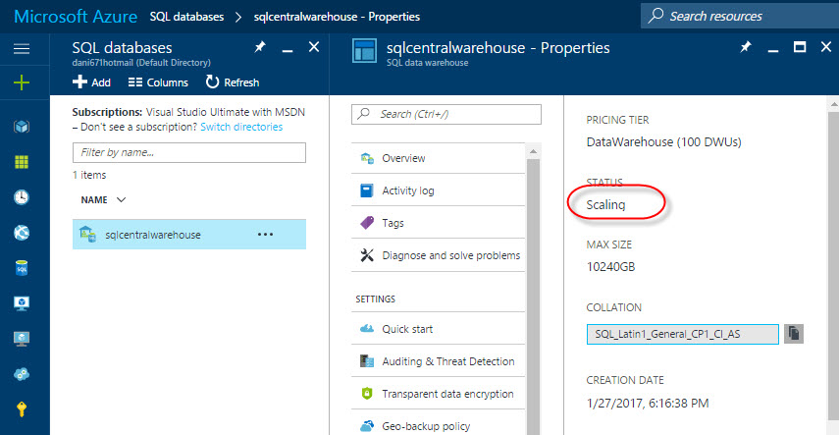Select Activity log in the menu
Viewport: 839px width, 435px height.
tap(407, 190)
